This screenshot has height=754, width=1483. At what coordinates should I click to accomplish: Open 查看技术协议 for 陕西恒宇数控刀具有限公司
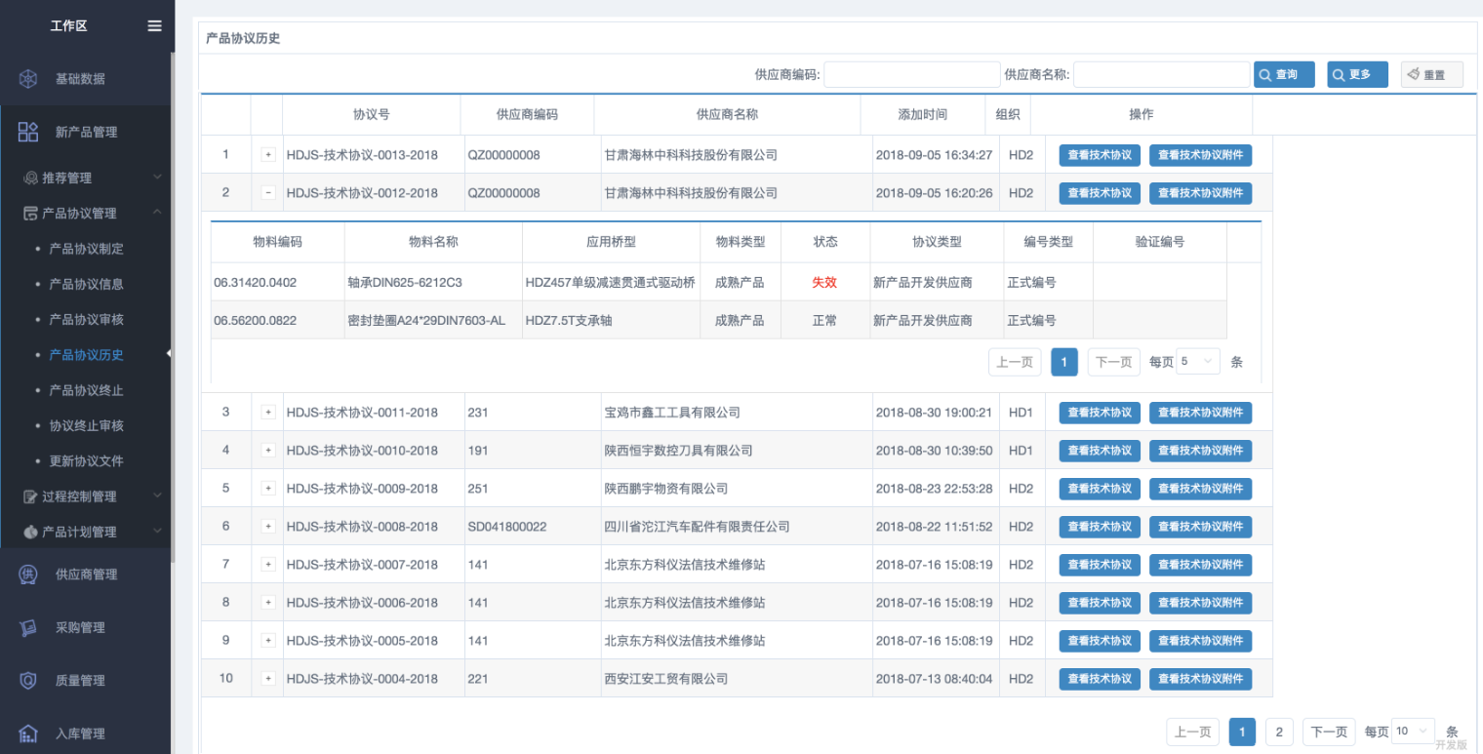[1100, 451]
